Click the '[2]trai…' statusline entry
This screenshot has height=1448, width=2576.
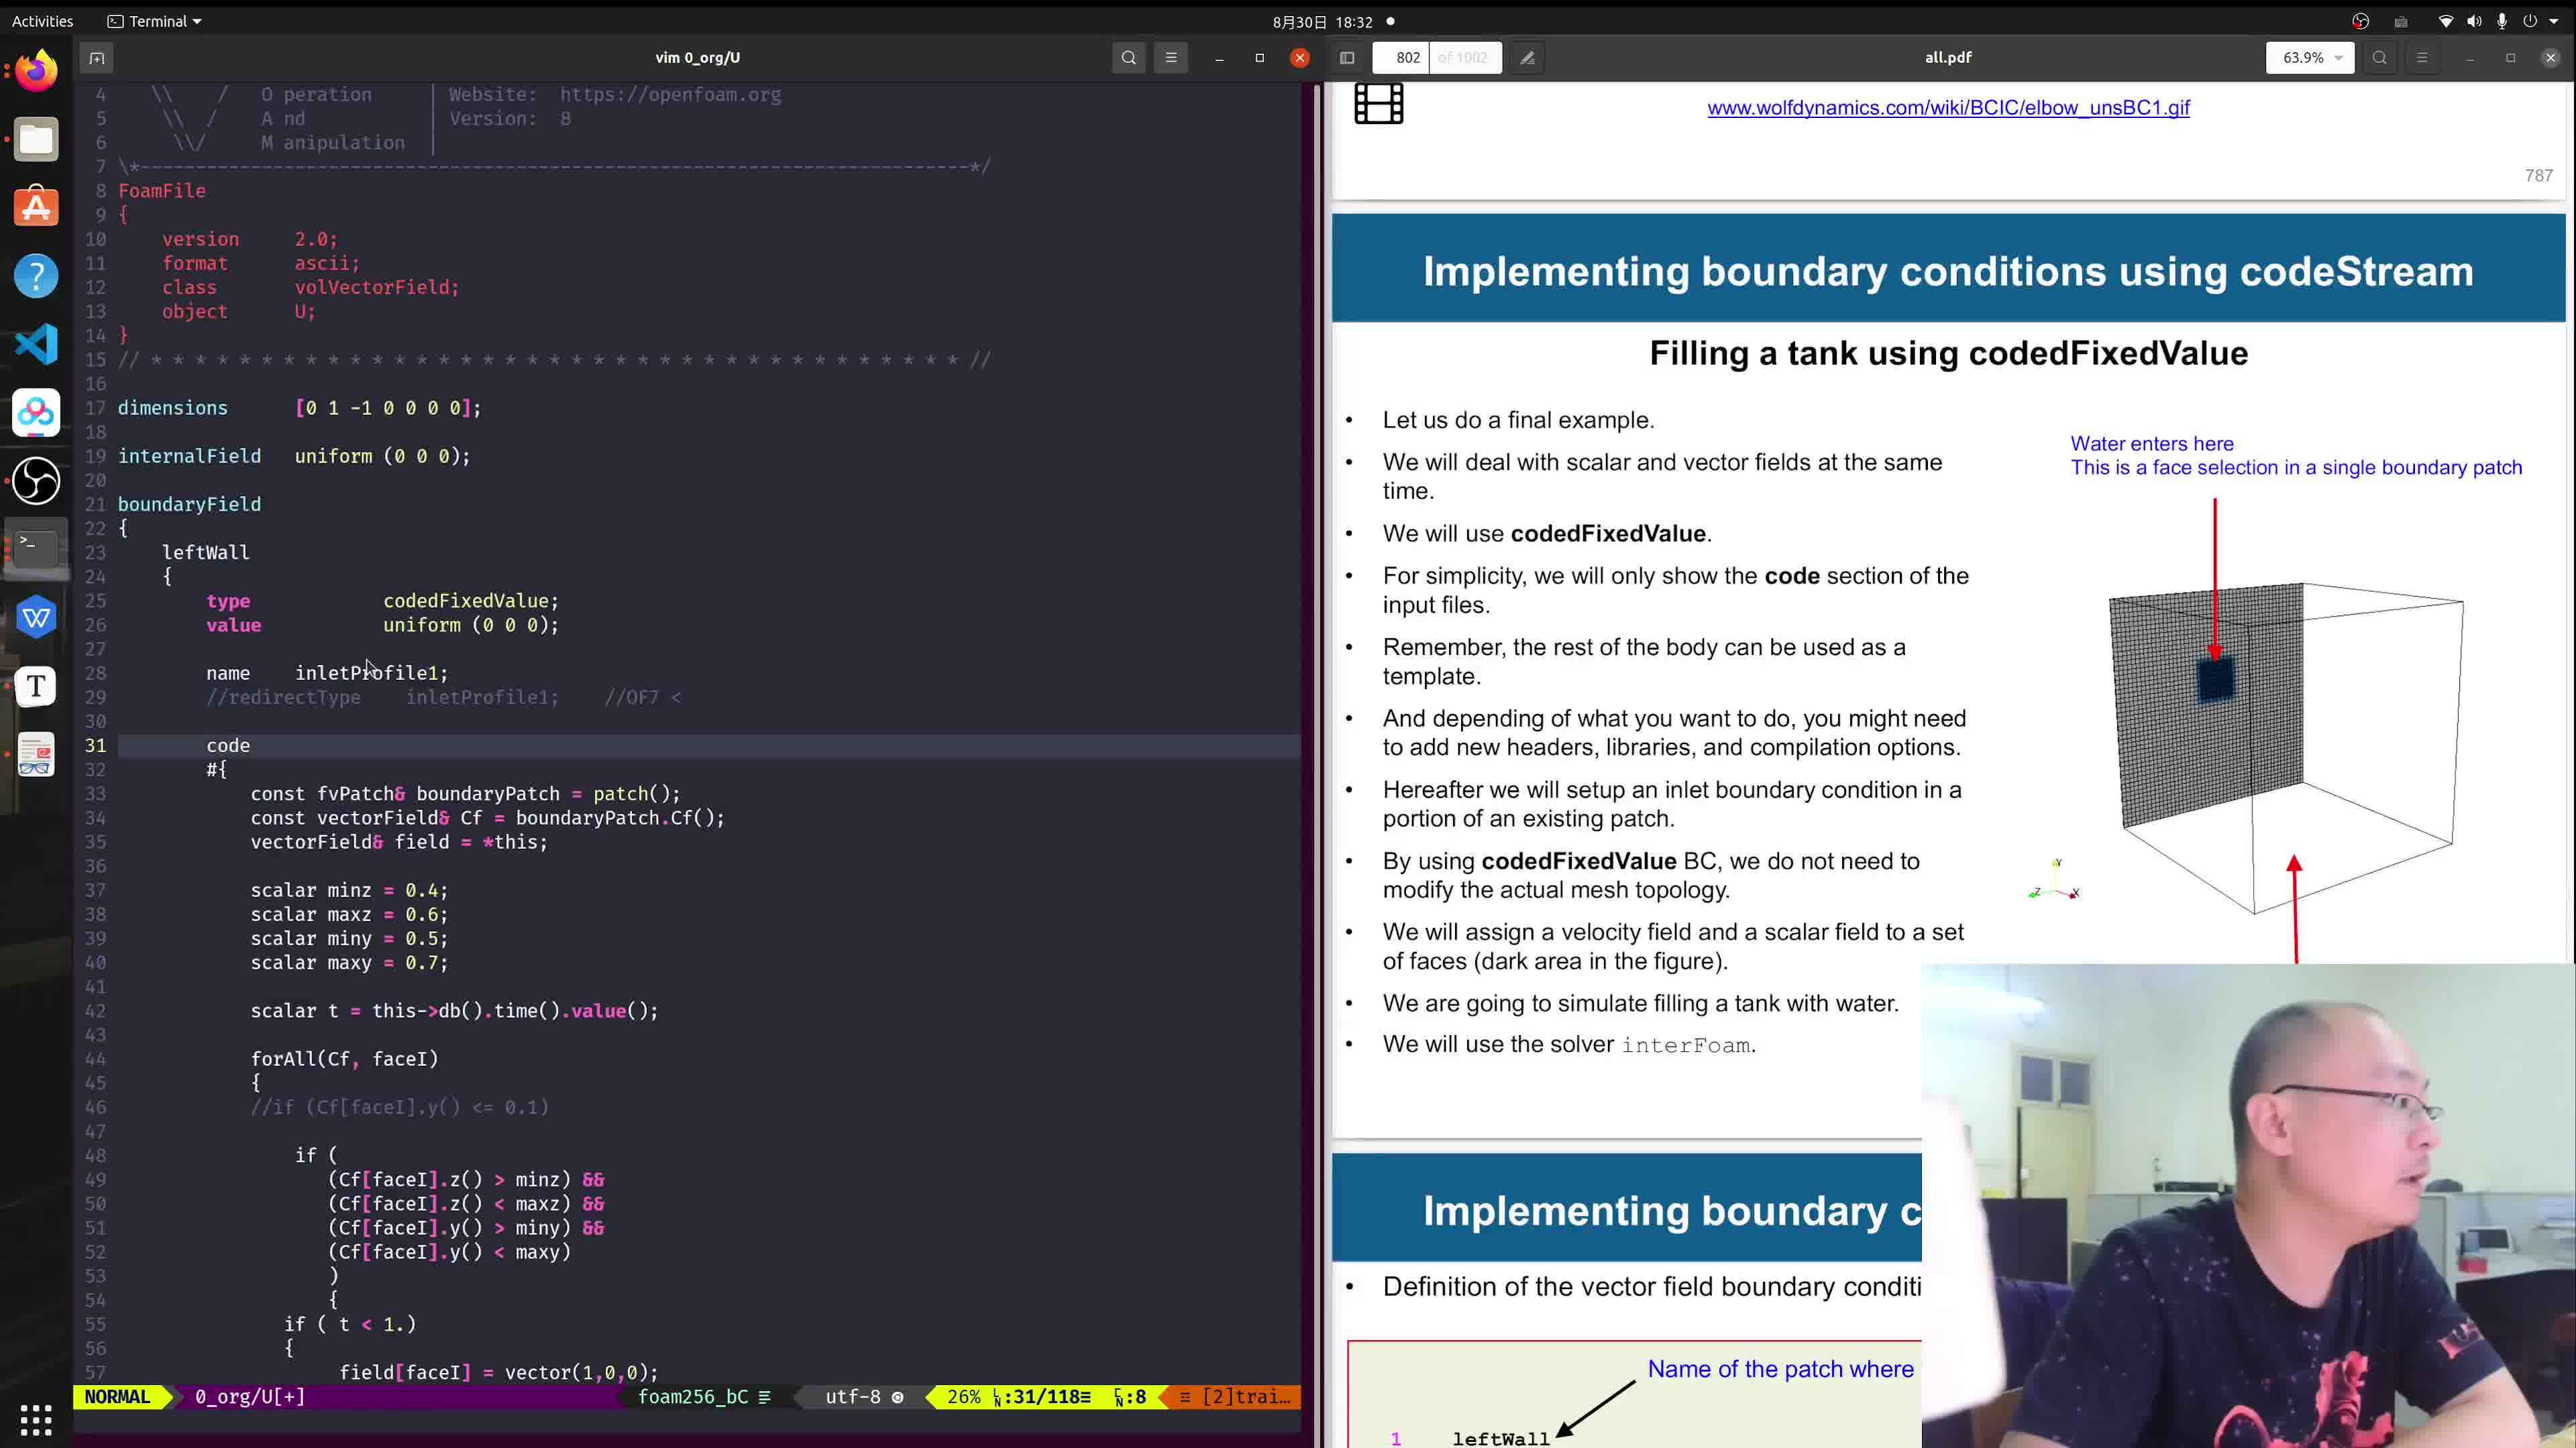(1246, 1397)
